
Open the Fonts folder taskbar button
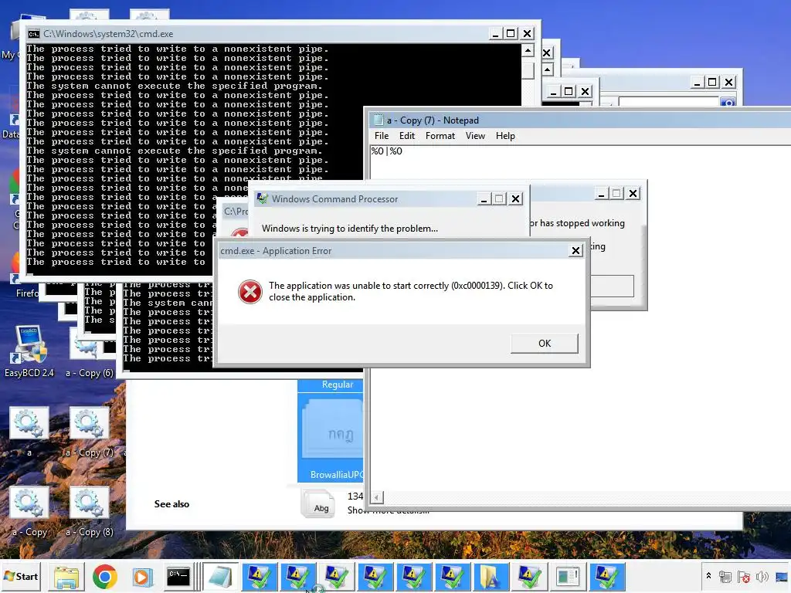(x=491, y=577)
